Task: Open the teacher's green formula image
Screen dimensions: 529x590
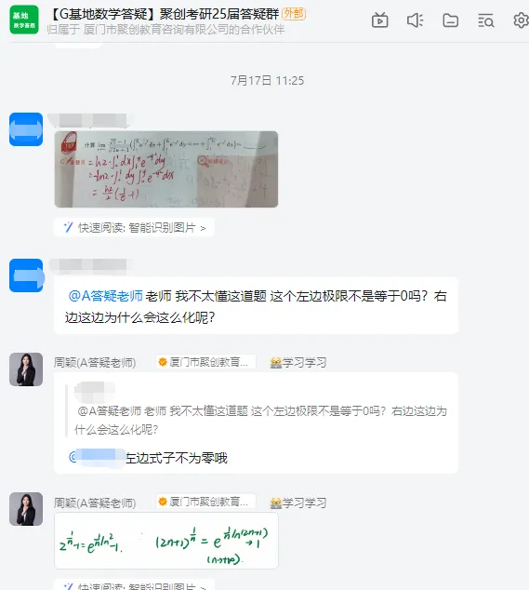Action: (x=166, y=541)
